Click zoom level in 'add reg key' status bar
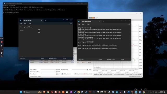 coord(42,58)
